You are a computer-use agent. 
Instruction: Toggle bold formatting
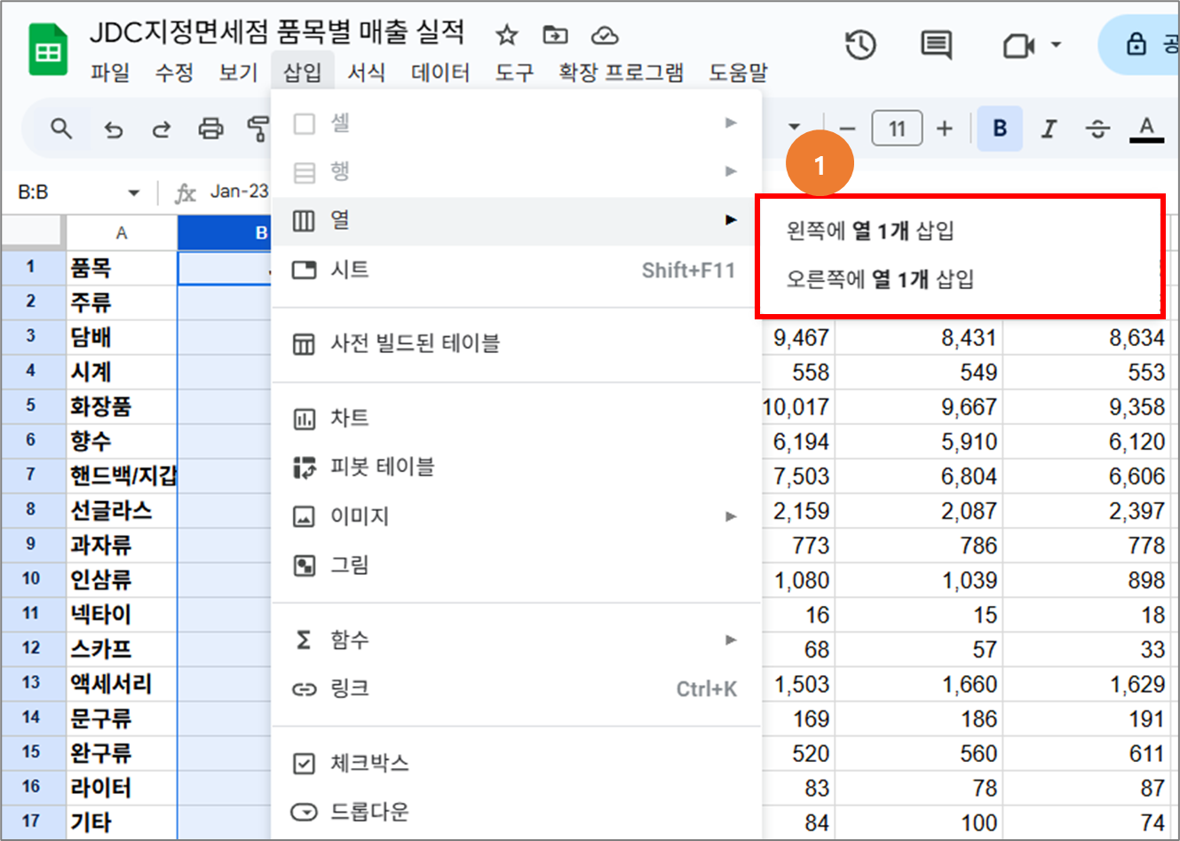click(1000, 129)
